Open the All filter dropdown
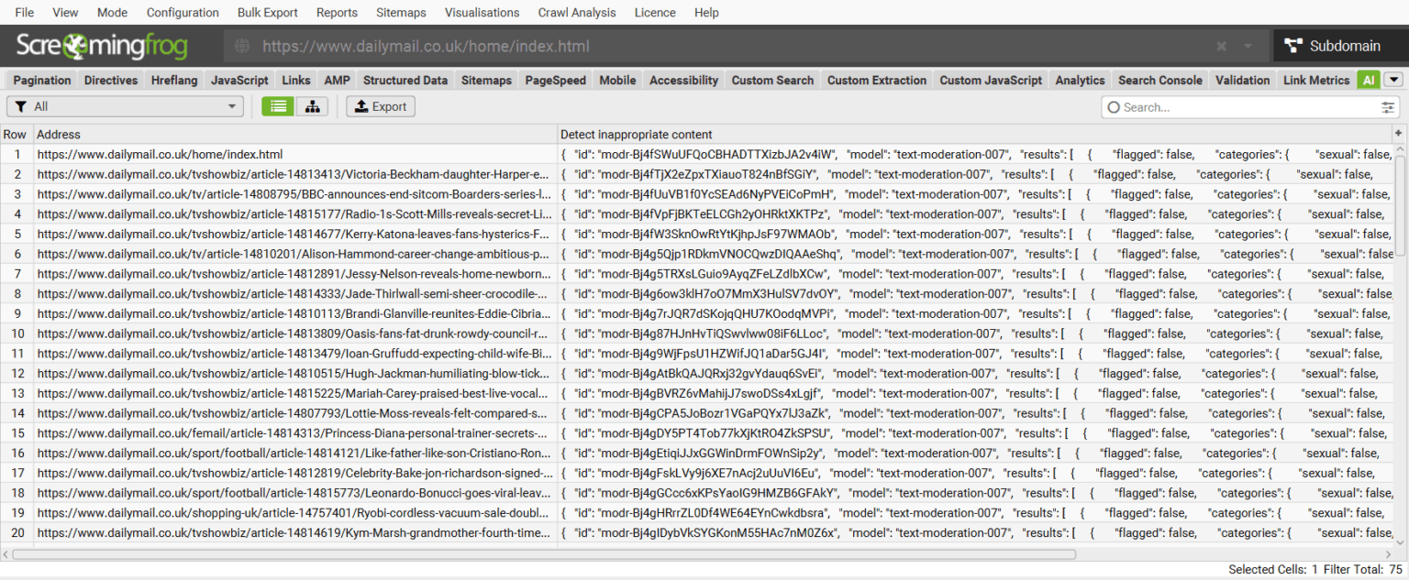 coord(125,107)
